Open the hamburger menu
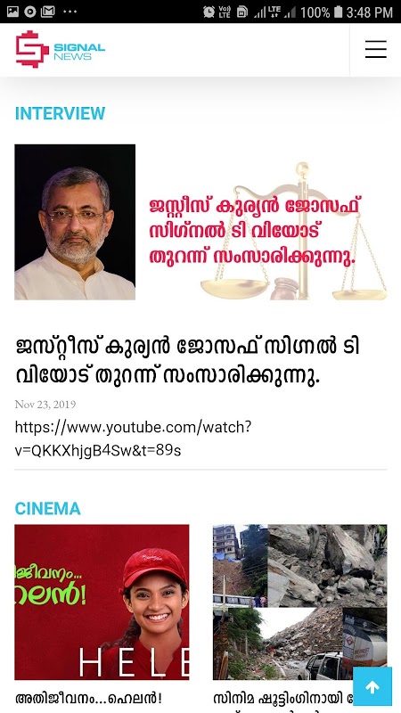Screen dimensions: 401x713 coord(375,49)
